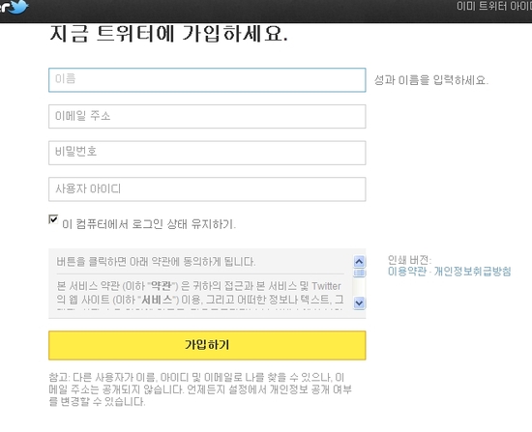
Task: Open the 개인정보취급방침 link
Action: tap(472, 272)
